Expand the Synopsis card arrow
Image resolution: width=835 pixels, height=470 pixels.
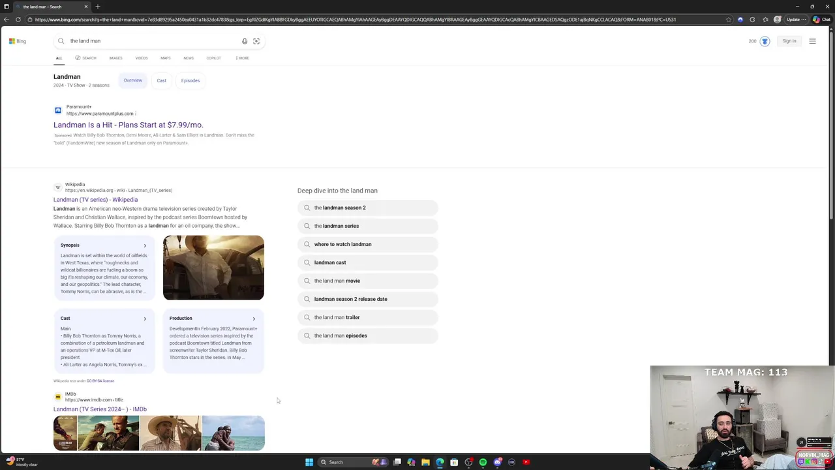pos(145,245)
